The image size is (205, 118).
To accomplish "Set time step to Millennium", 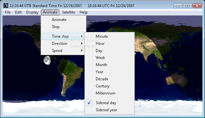I will point(110,93).
